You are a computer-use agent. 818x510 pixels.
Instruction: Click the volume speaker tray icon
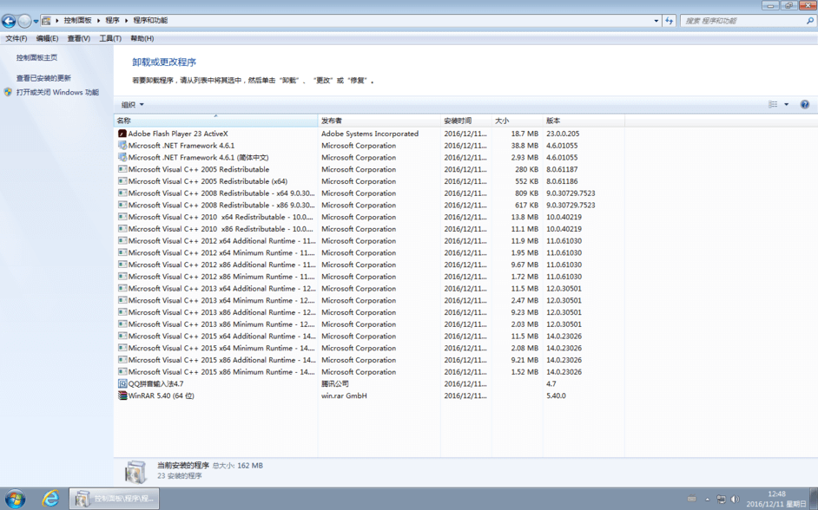[x=735, y=499]
